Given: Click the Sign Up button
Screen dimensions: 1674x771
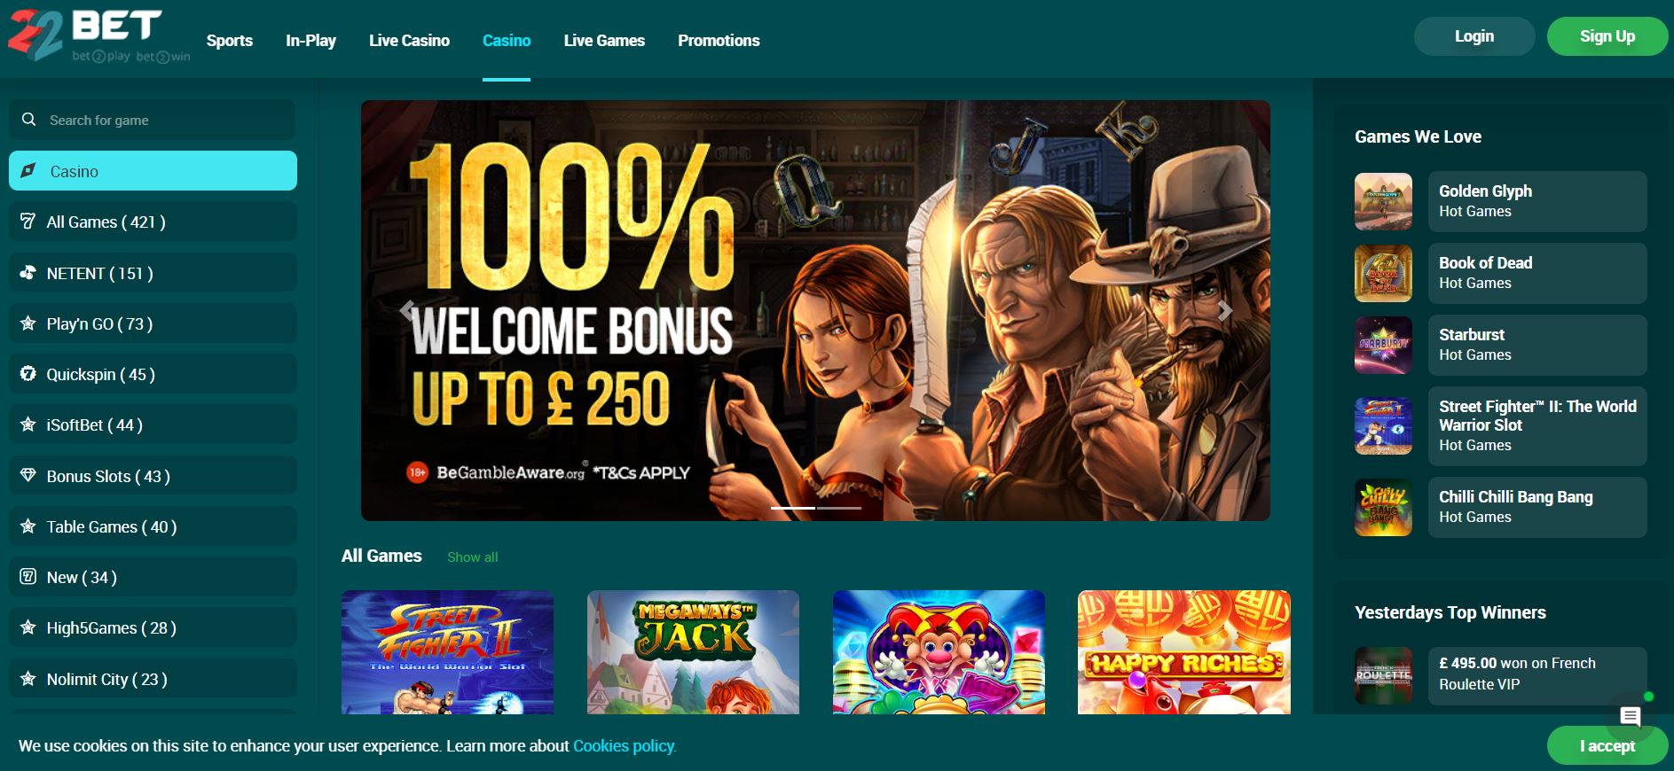Looking at the screenshot, I should point(1607,36).
